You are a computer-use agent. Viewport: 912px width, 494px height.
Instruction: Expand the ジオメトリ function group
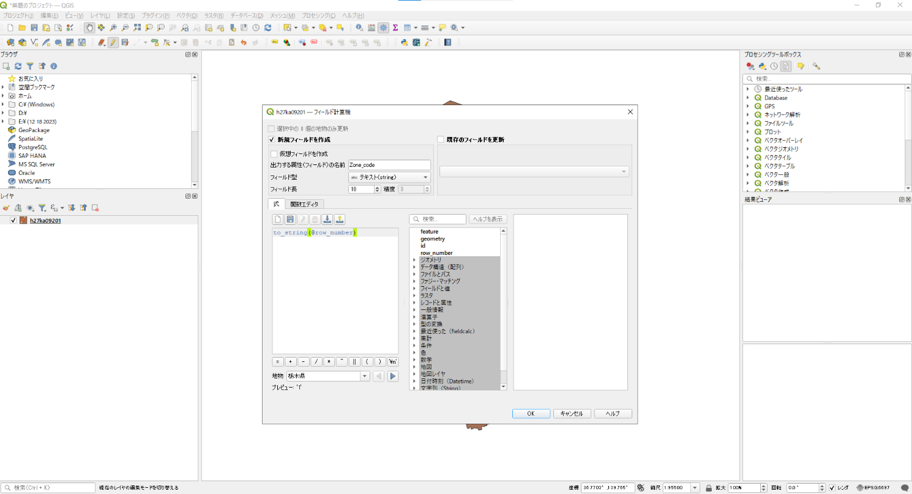click(x=414, y=260)
